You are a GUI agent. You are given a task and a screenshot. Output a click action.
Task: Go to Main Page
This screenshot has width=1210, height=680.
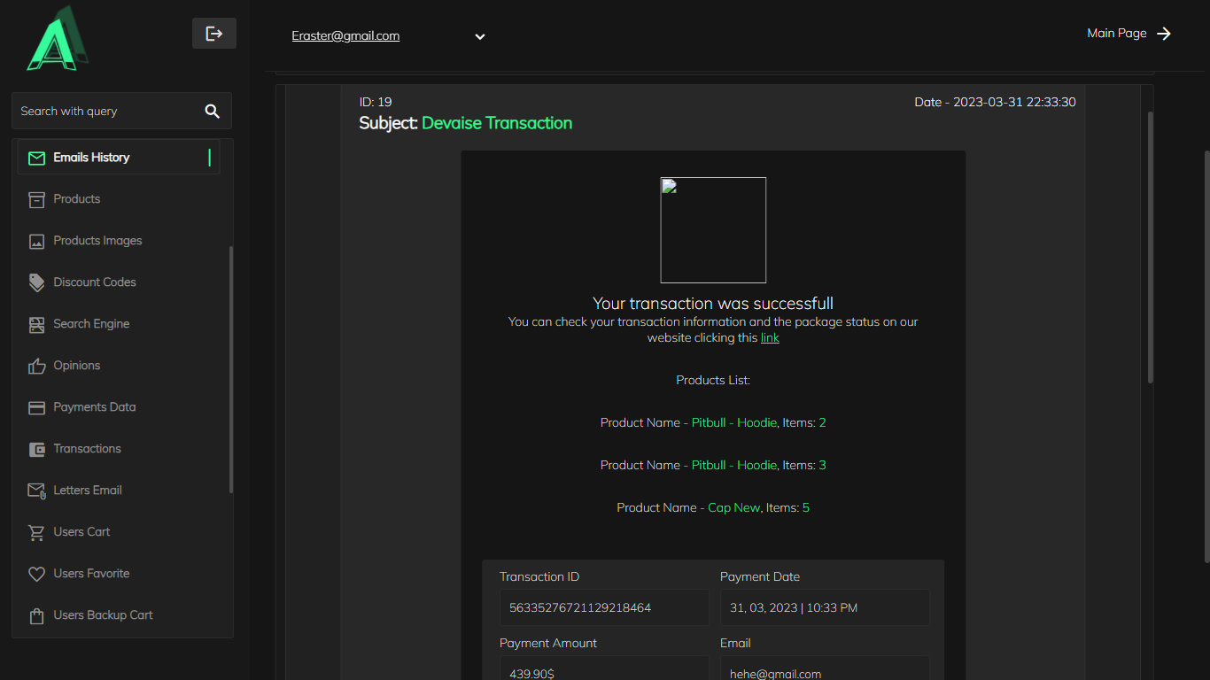pyautogui.click(x=1128, y=34)
